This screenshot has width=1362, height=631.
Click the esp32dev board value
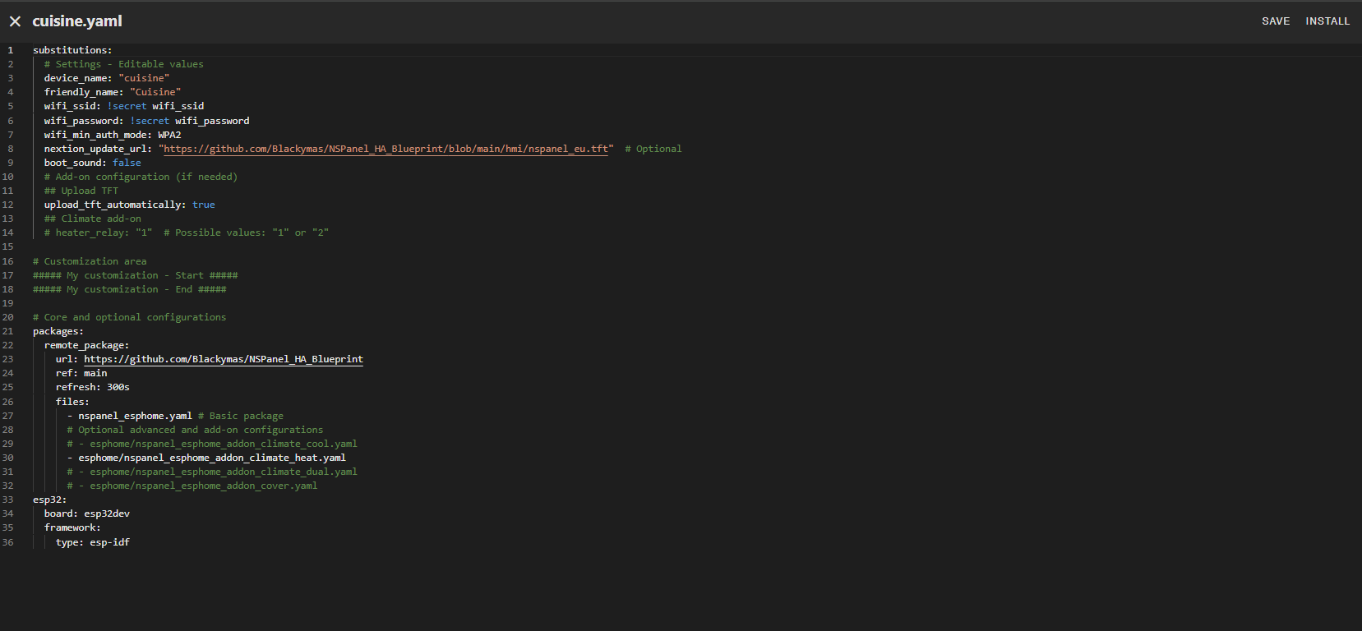pyautogui.click(x=107, y=514)
